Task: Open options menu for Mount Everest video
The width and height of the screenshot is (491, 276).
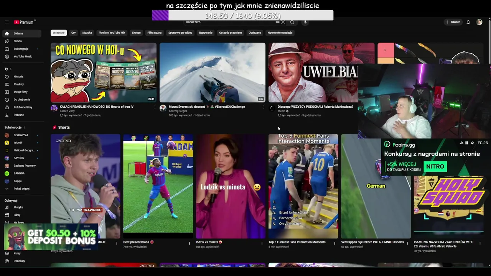Action: click(264, 107)
